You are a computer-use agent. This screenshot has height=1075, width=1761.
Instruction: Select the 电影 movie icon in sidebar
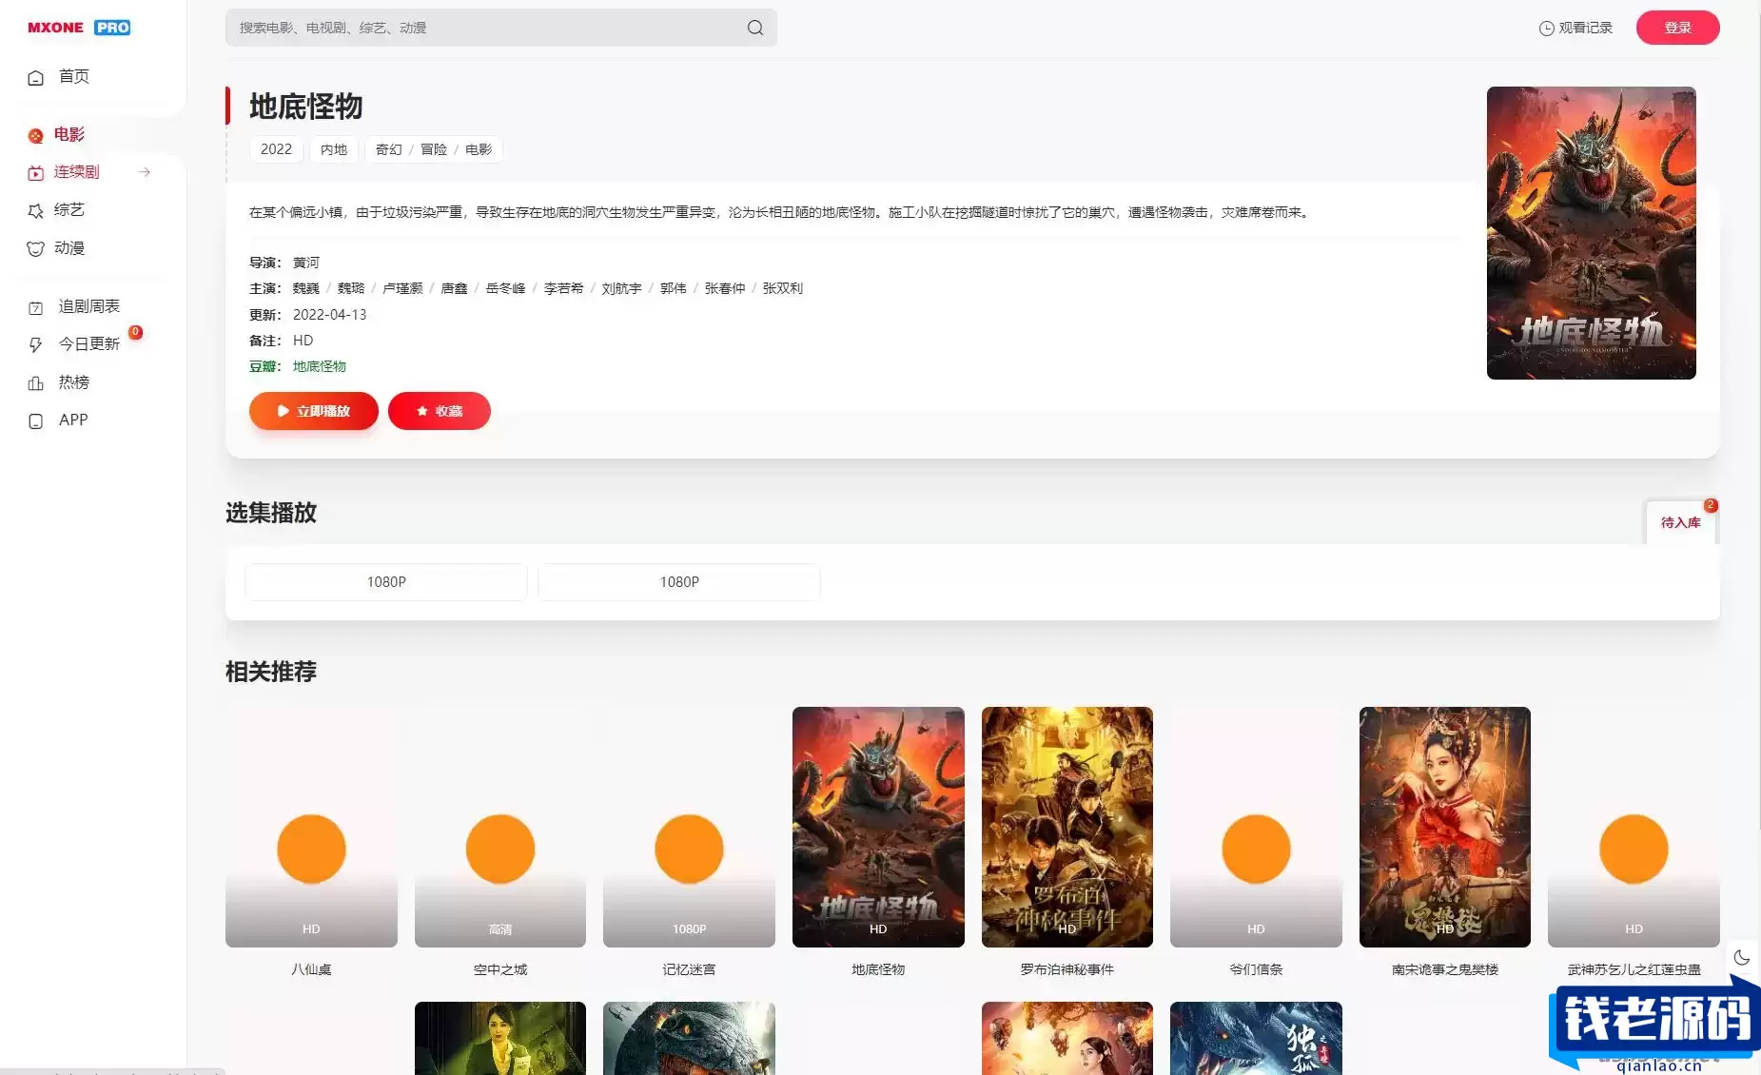pyautogui.click(x=36, y=136)
